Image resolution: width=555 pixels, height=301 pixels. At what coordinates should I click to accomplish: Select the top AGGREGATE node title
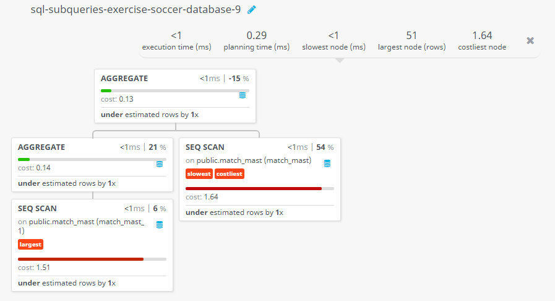point(124,79)
